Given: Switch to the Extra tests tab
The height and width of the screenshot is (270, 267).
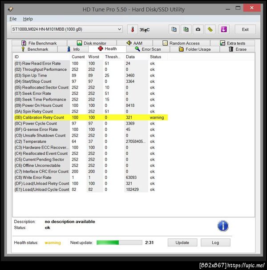Looking at the screenshot, I should (233, 43).
